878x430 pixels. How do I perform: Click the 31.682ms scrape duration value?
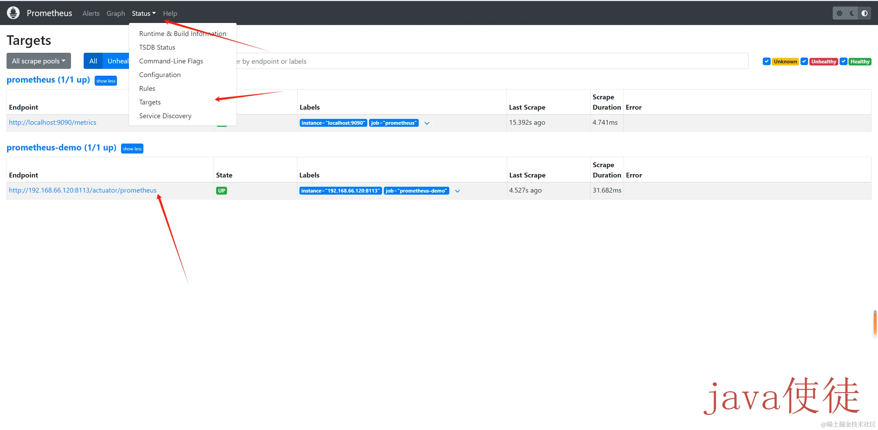coord(607,190)
